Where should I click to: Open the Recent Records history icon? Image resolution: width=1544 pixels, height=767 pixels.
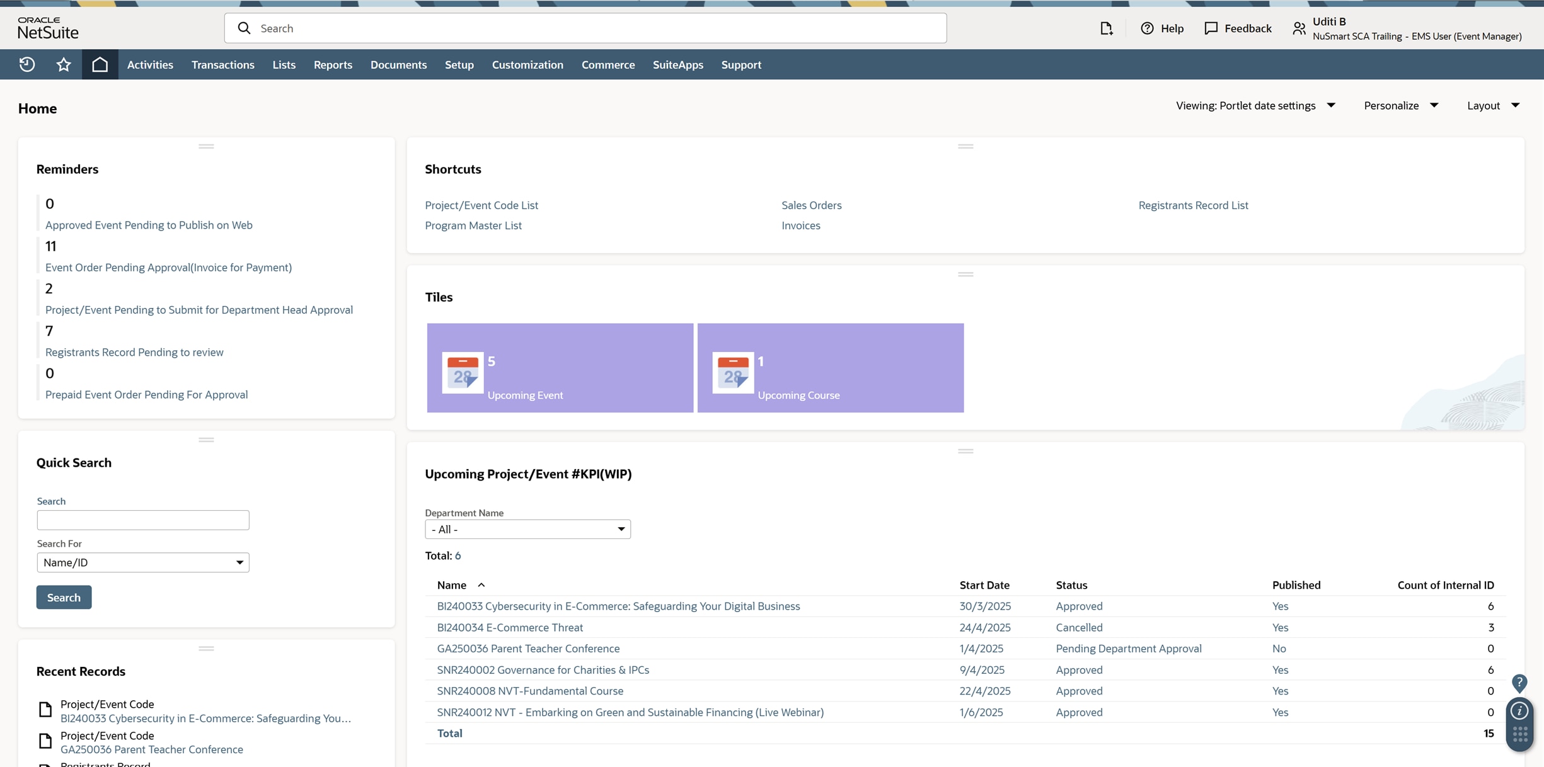[27, 64]
